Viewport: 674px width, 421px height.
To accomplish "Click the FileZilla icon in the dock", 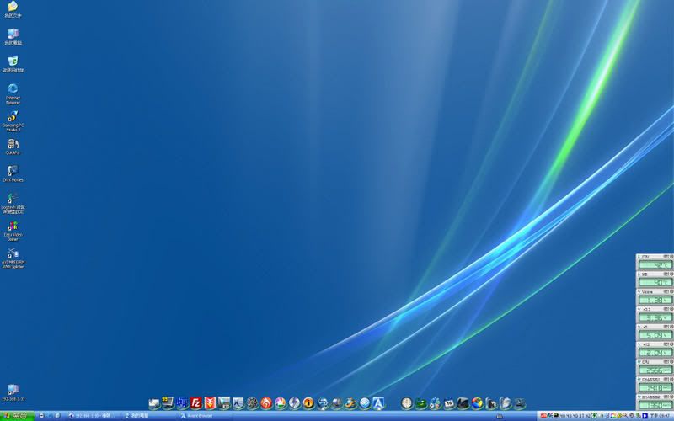I will pos(196,403).
